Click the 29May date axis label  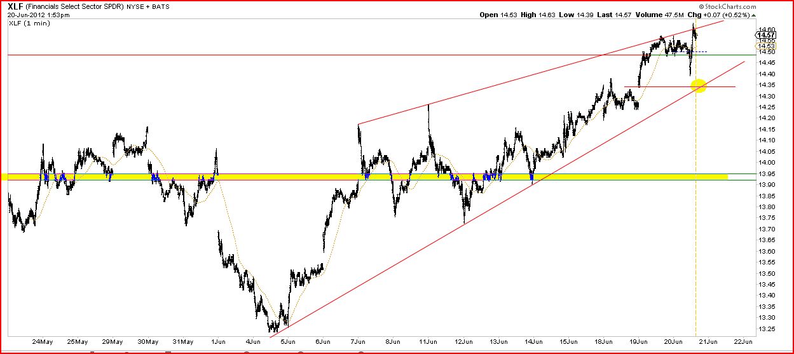click(x=114, y=341)
